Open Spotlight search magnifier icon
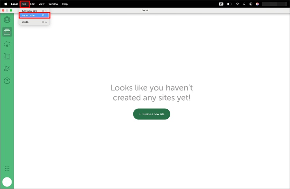The width and height of the screenshot is (290, 189). (244, 4)
